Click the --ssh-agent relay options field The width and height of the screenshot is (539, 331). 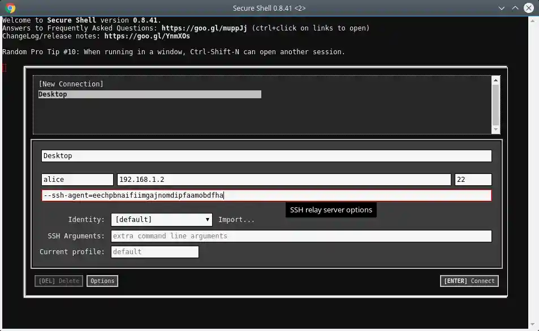[266, 195]
